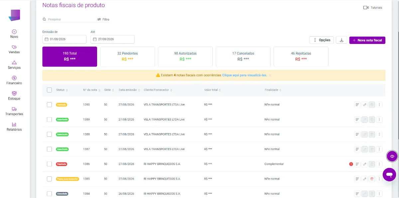The image size is (399, 198).
Task: Check the box for note 1388
Action: [x=50, y=134]
